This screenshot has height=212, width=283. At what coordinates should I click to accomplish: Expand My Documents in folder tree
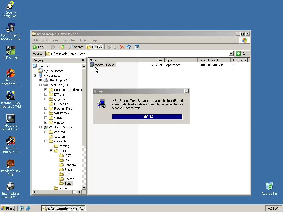point(35,71)
